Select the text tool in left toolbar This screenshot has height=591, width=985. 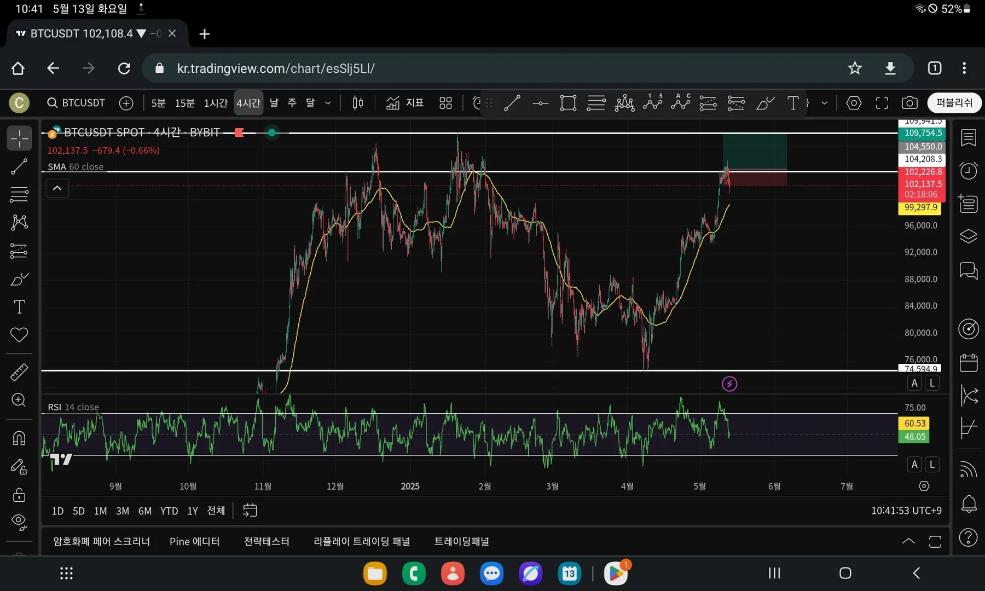point(19,307)
